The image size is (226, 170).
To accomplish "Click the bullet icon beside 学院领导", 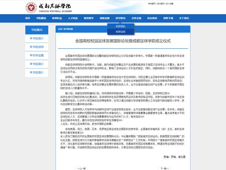I will [31, 47].
